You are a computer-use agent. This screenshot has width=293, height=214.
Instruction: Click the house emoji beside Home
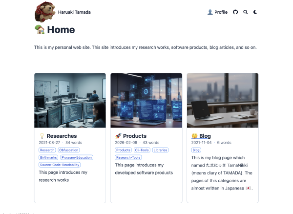point(40,29)
